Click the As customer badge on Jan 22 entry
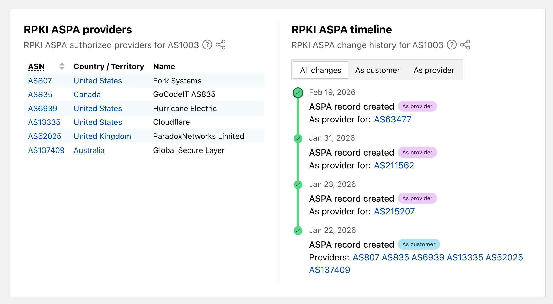Viewport: 553px width, 304px height. tap(419, 244)
